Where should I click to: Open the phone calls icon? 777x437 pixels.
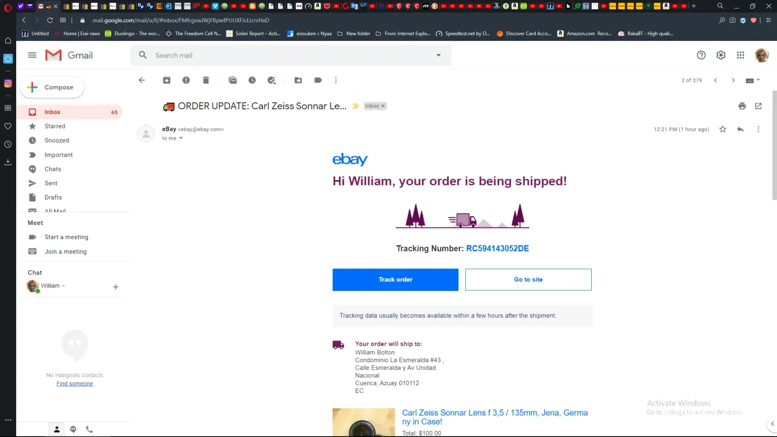[x=89, y=429]
